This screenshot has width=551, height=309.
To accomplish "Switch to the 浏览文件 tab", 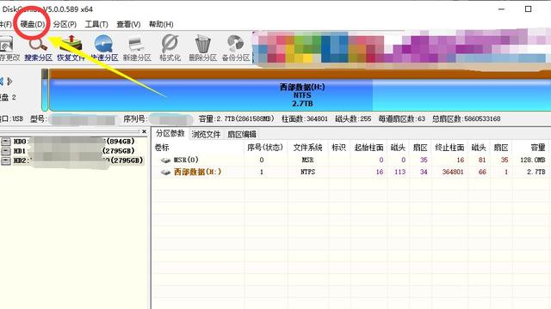I will tap(206, 134).
